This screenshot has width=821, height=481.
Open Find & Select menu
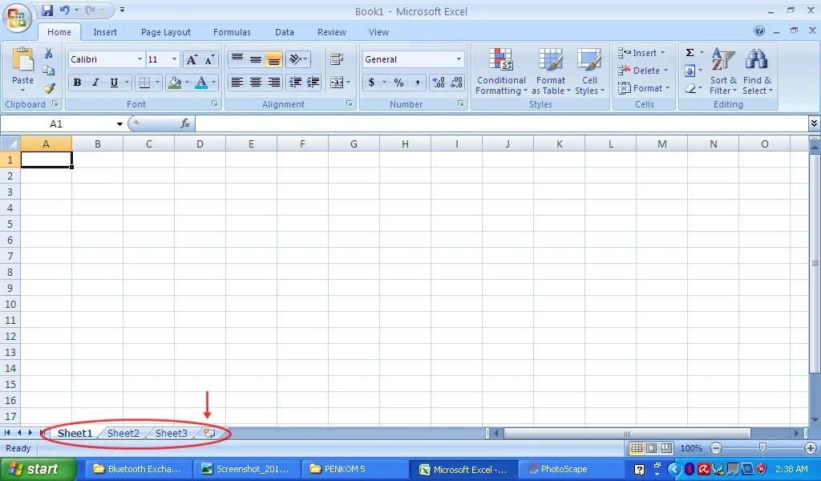point(757,71)
